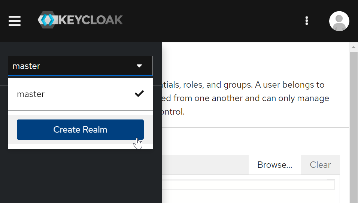
Task: Click Browse... to upload a file
Action: click(274, 165)
